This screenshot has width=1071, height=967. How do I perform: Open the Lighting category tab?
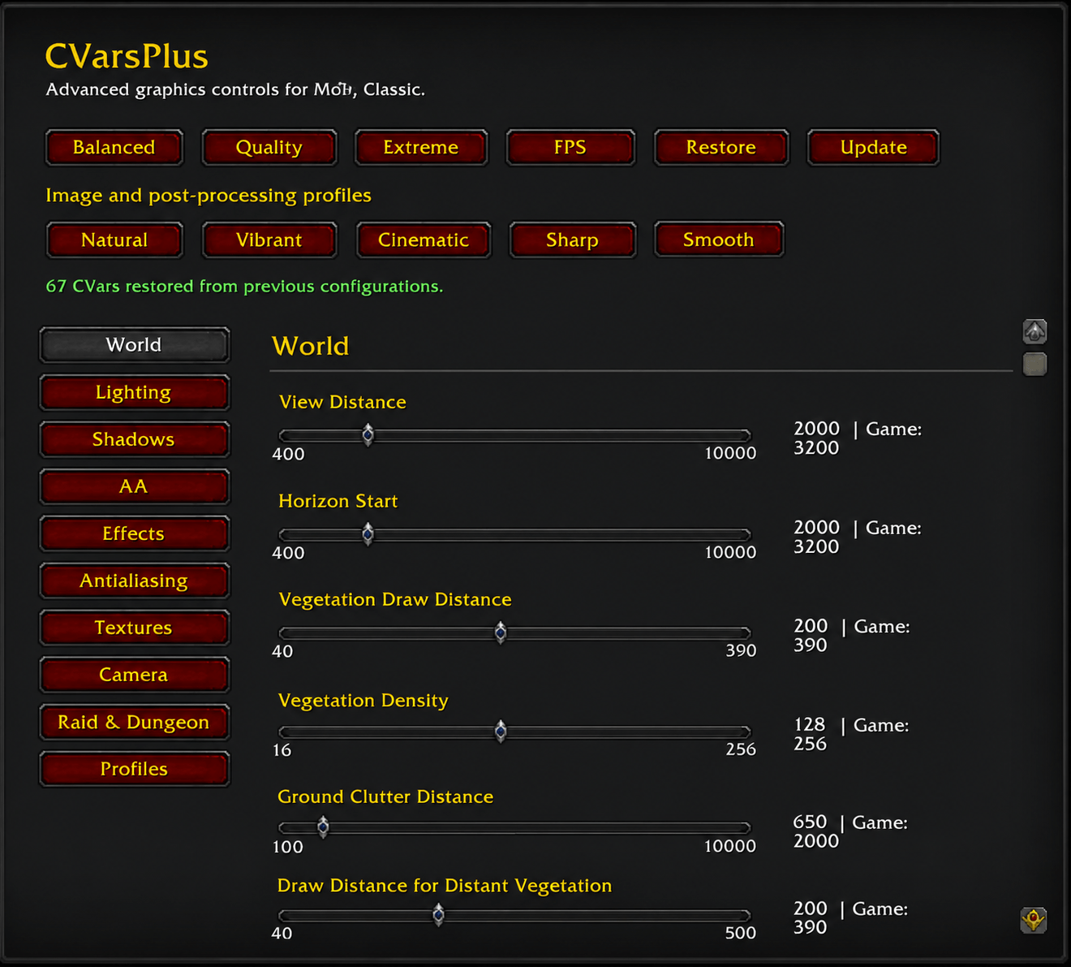(x=134, y=393)
